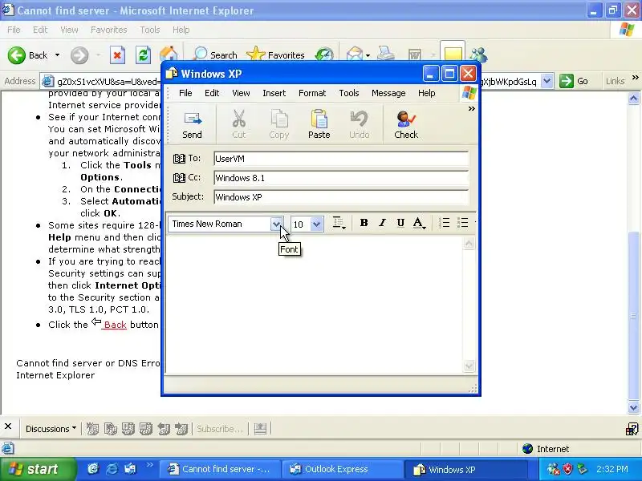Toggle Bold formatting in message editor
The width and height of the screenshot is (642, 481).
(364, 223)
